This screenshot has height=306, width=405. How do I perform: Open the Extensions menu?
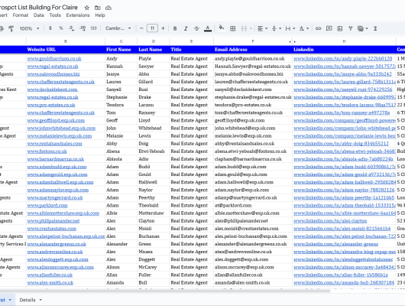[78, 15]
